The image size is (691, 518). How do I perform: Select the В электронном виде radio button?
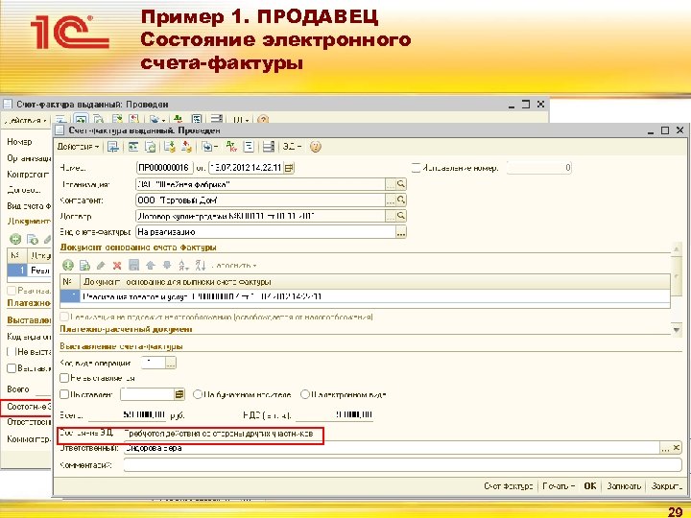pos(304,394)
